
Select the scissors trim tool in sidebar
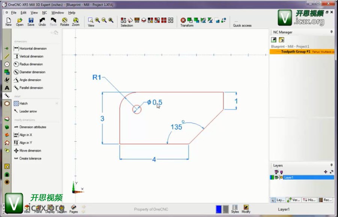pyautogui.click(x=7, y=80)
